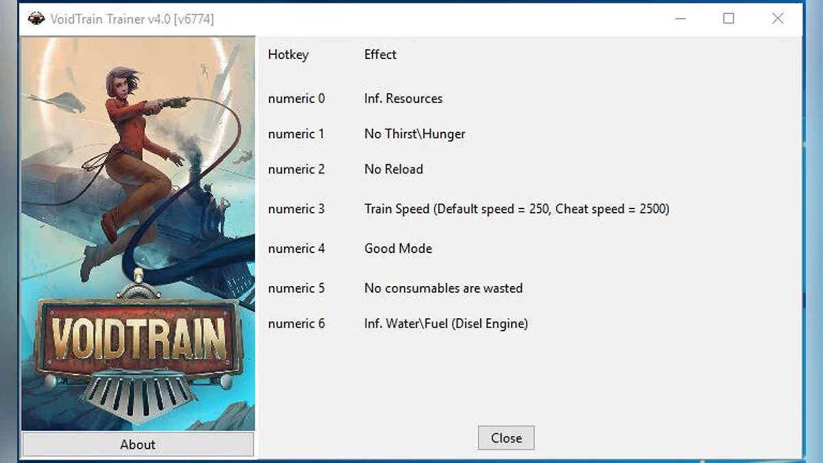Viewport: 823px width, 463px height.
Task: Click the numeric 0 hotkey label
Action: click(296, 99)
